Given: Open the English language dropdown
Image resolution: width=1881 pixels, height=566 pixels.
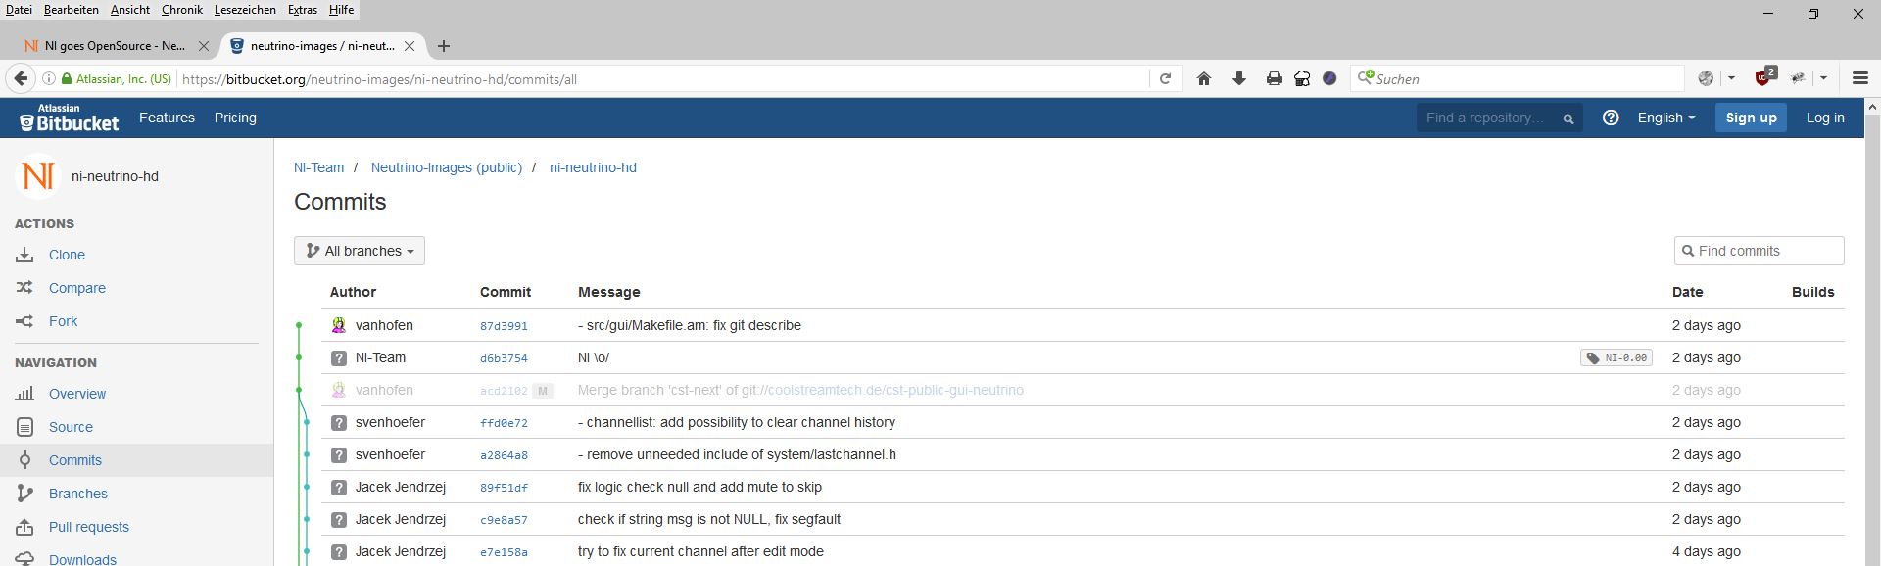Looking at the screenshot, I should (x=1665, y=118).
